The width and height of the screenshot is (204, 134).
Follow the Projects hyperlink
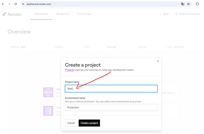click(x=69, y=70)
